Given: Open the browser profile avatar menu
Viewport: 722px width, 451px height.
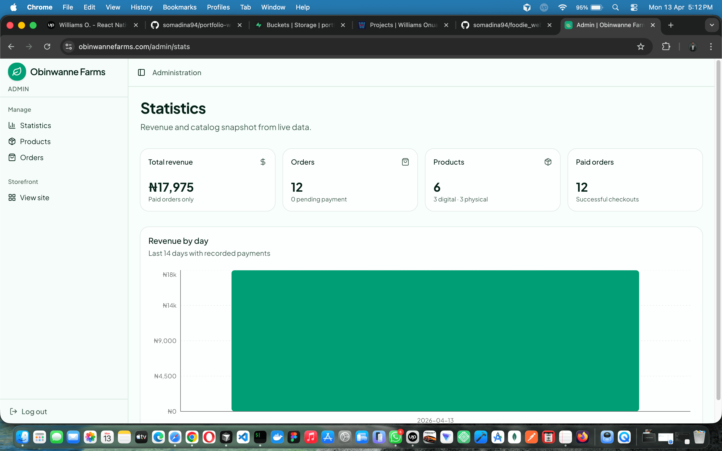Looking at the screenshot, I should coord(693,47).
